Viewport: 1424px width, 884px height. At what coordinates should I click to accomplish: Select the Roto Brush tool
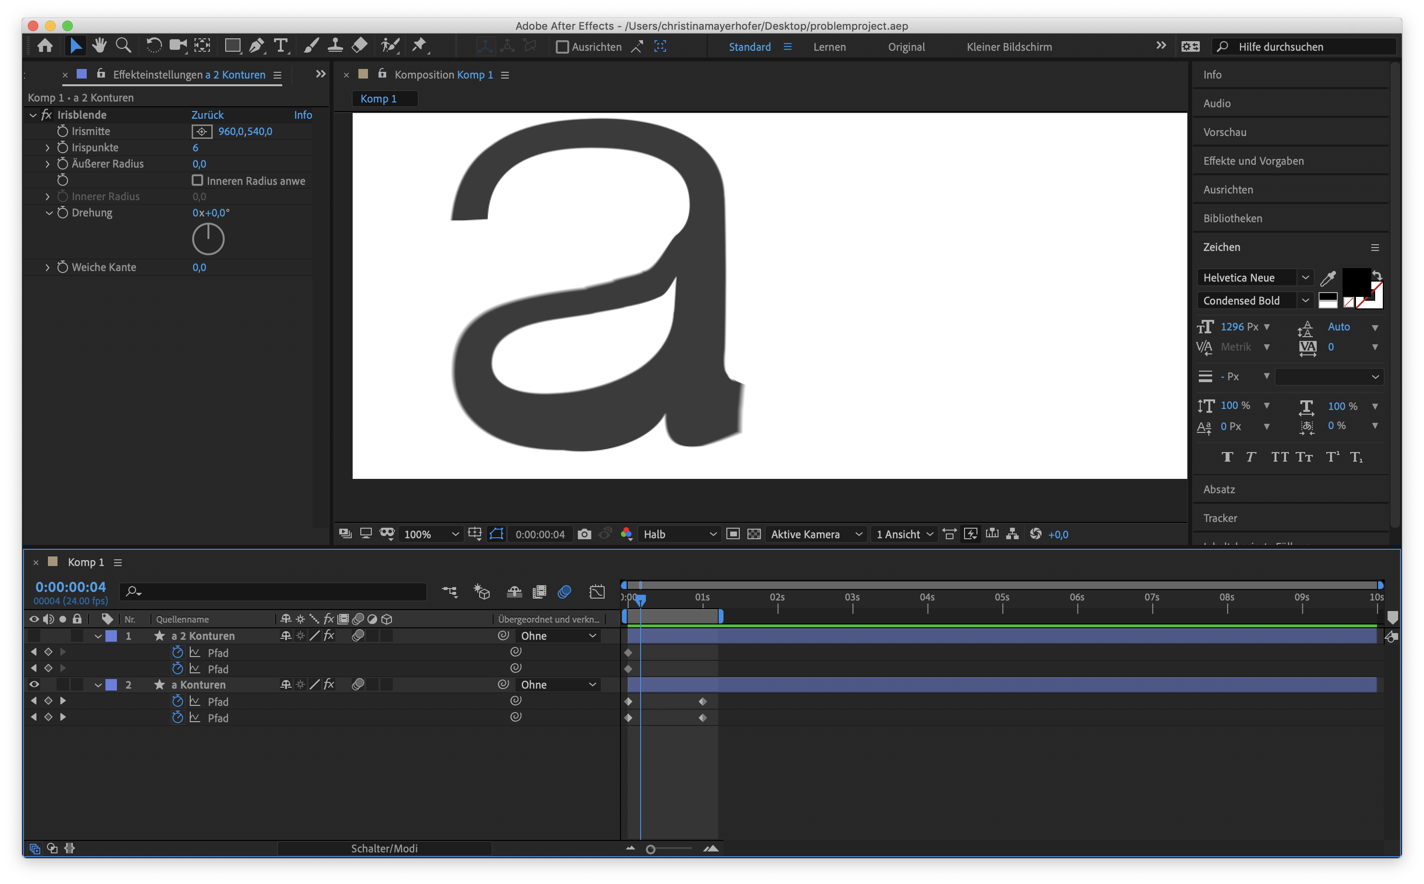(390, 45)
